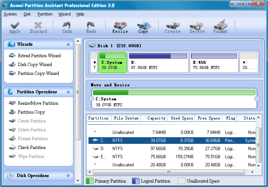Select the 20GB unallocated block in Disk 1
The height and width of the screenshot is (187, 268).
tap(249, 62)
